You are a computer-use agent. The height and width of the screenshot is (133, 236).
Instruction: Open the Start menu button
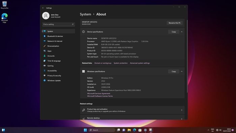pos(85,130)
